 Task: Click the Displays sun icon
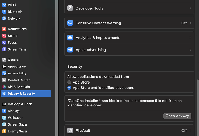click(4, 111)
